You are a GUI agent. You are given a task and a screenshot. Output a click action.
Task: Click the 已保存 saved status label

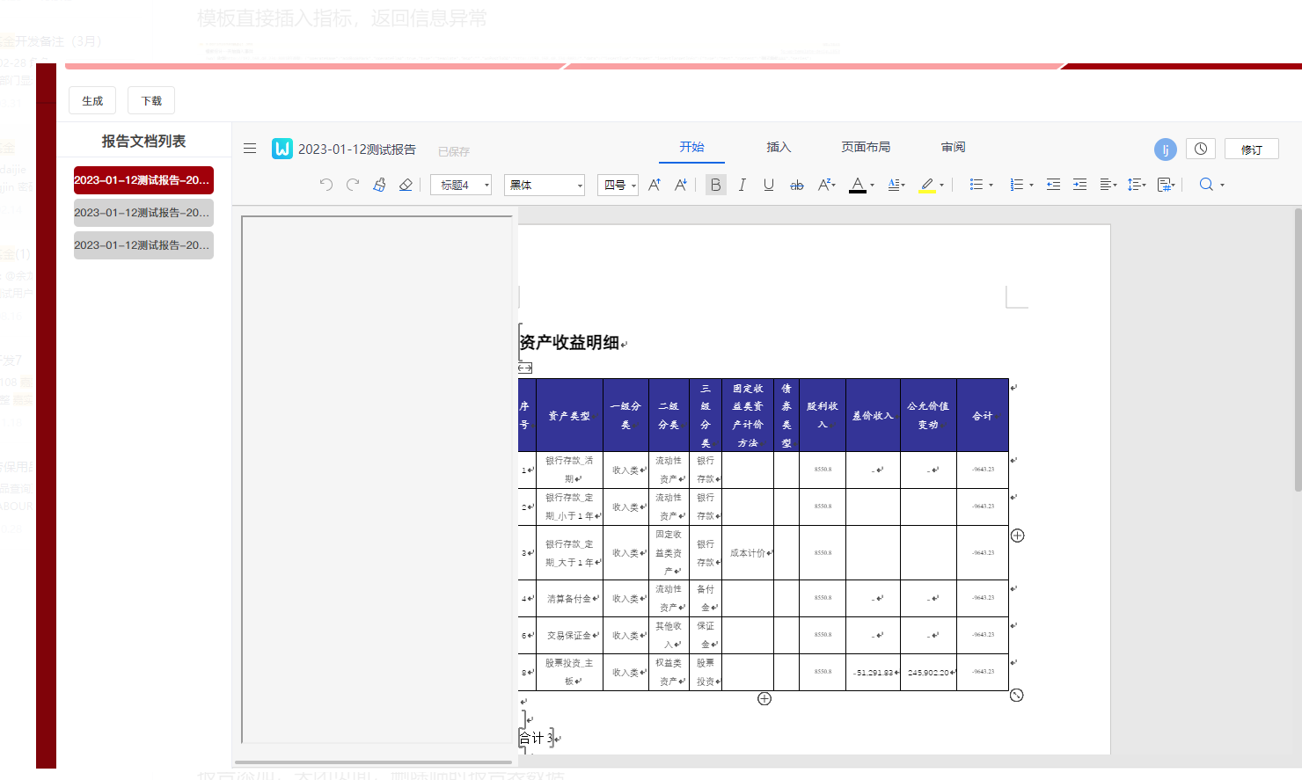454,151
